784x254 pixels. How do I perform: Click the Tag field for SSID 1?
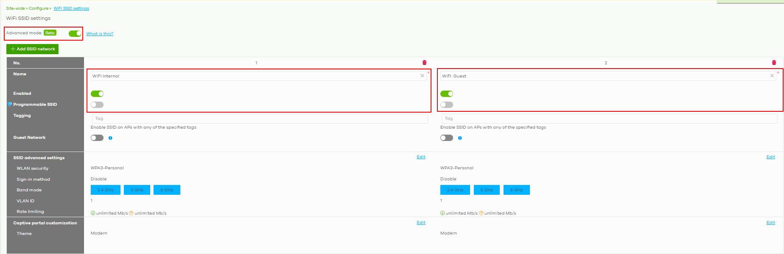(x=260, y=119)
